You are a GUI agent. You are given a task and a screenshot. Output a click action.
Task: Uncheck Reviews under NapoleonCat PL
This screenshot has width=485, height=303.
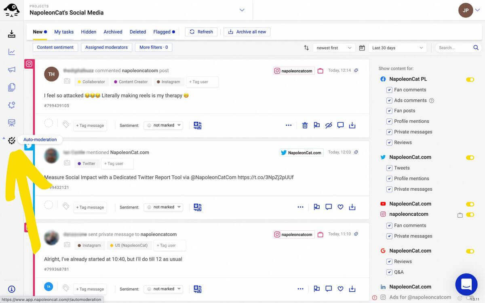pos(389,142)
